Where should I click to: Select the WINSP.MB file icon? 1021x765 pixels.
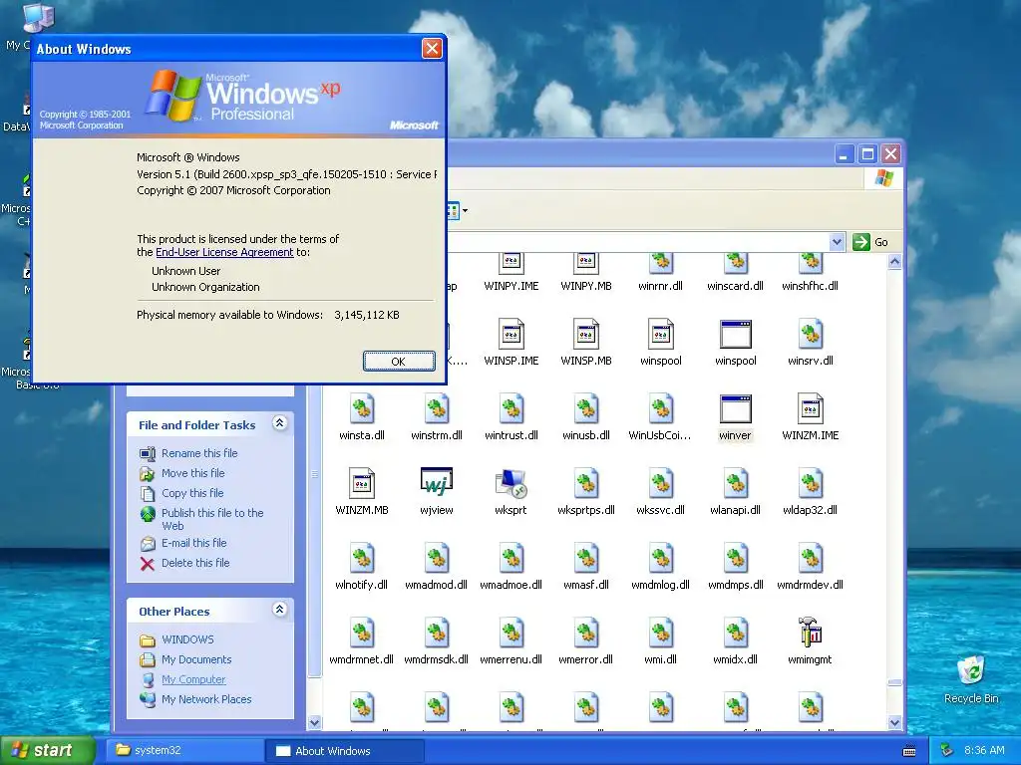pyautogui.click(x=586, y=334)
